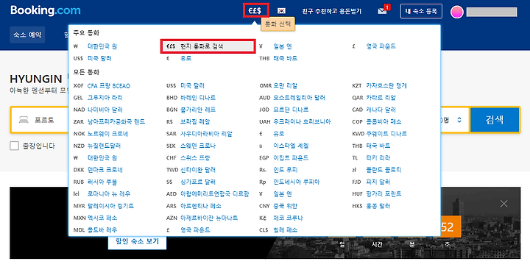530x267 pixels.
Task: Select 영국 파운드 in 주요 통화
Action: pos(374,46)
